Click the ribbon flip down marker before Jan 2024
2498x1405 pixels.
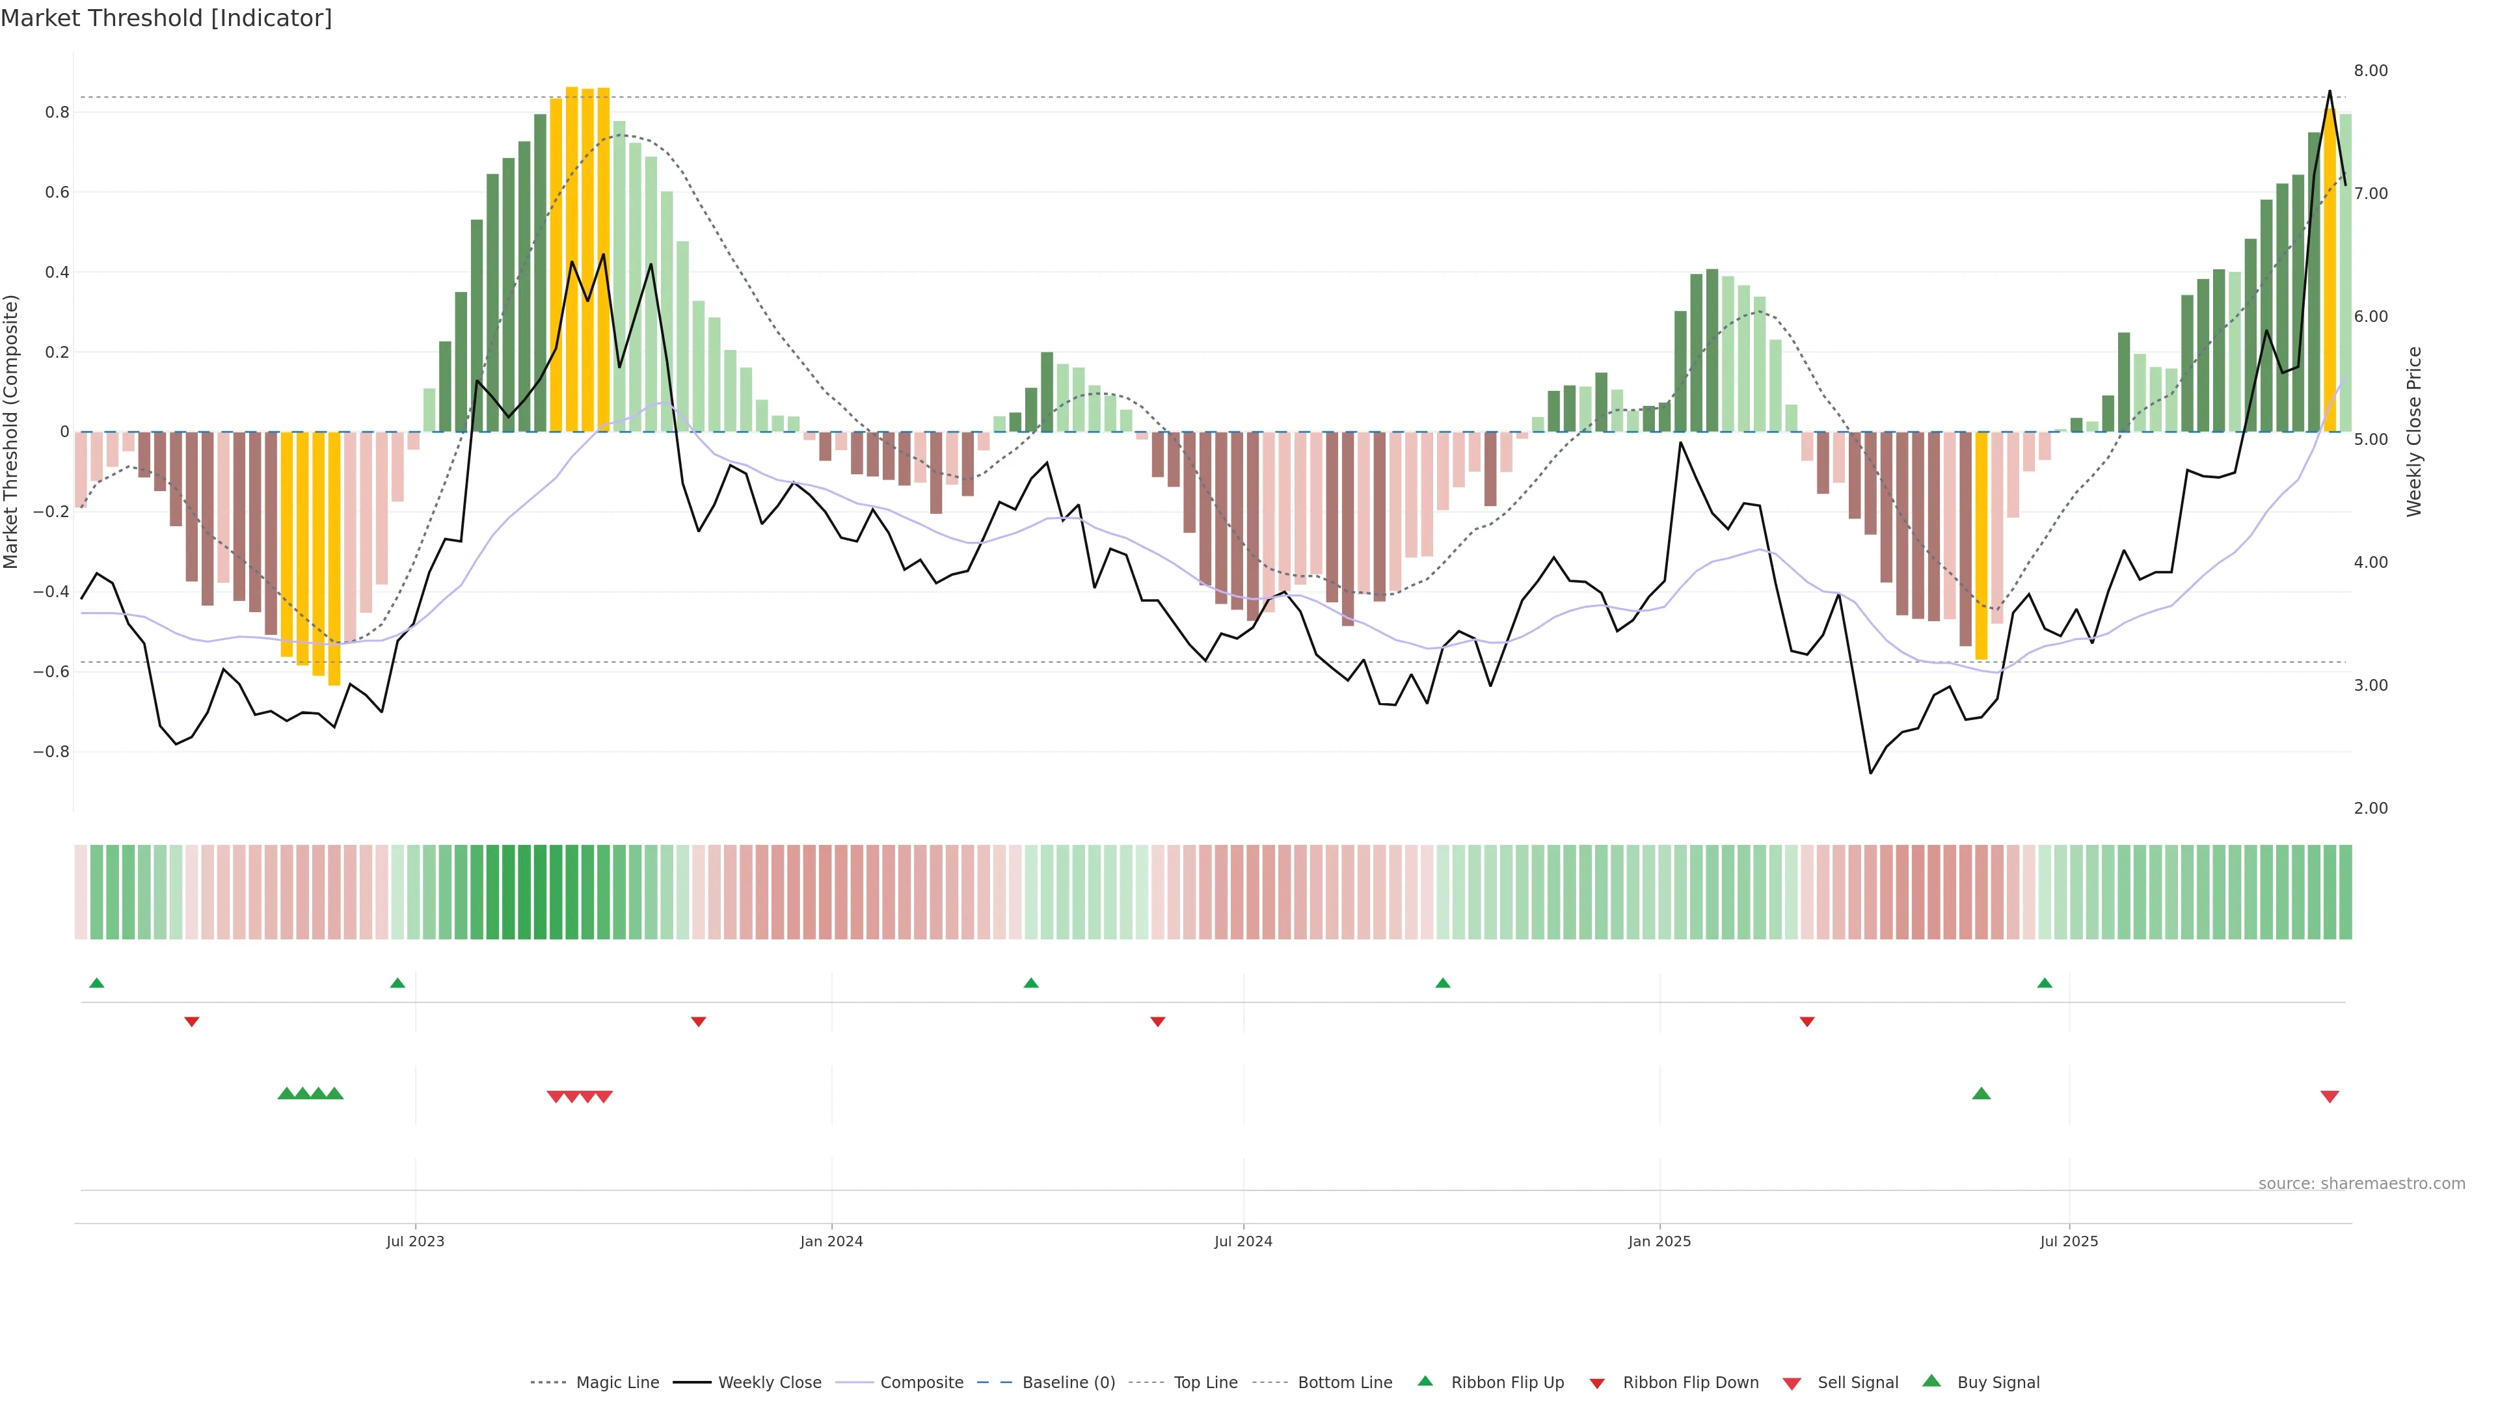pyautogui.click(x=698, y=1022)
